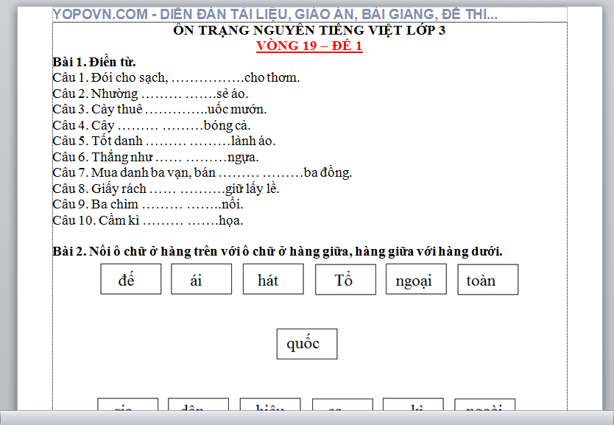This screenshot has width=614, height=425.
Task: Place cursor on "Bài 1. Điền từ." heading
Action: [94, 62]
